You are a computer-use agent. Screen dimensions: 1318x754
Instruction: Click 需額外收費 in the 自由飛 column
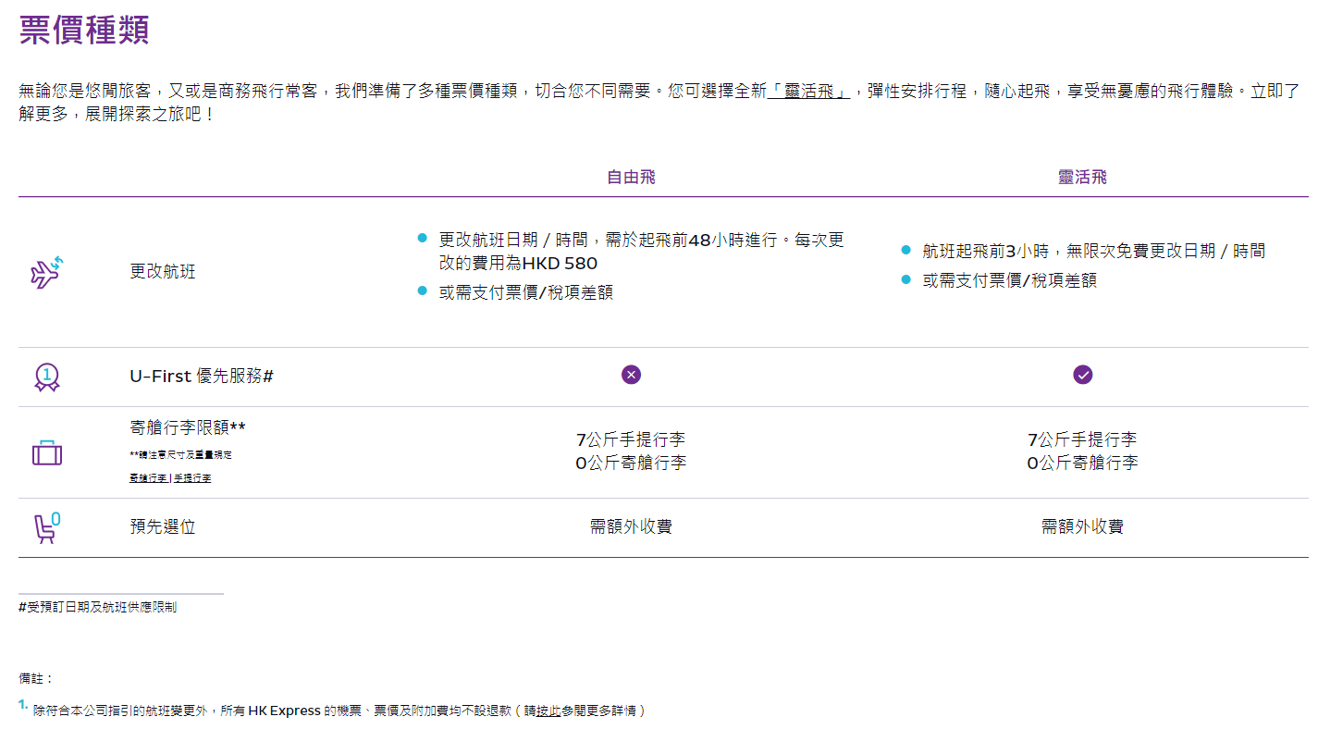pyautogui.click(x=631, y=527)
